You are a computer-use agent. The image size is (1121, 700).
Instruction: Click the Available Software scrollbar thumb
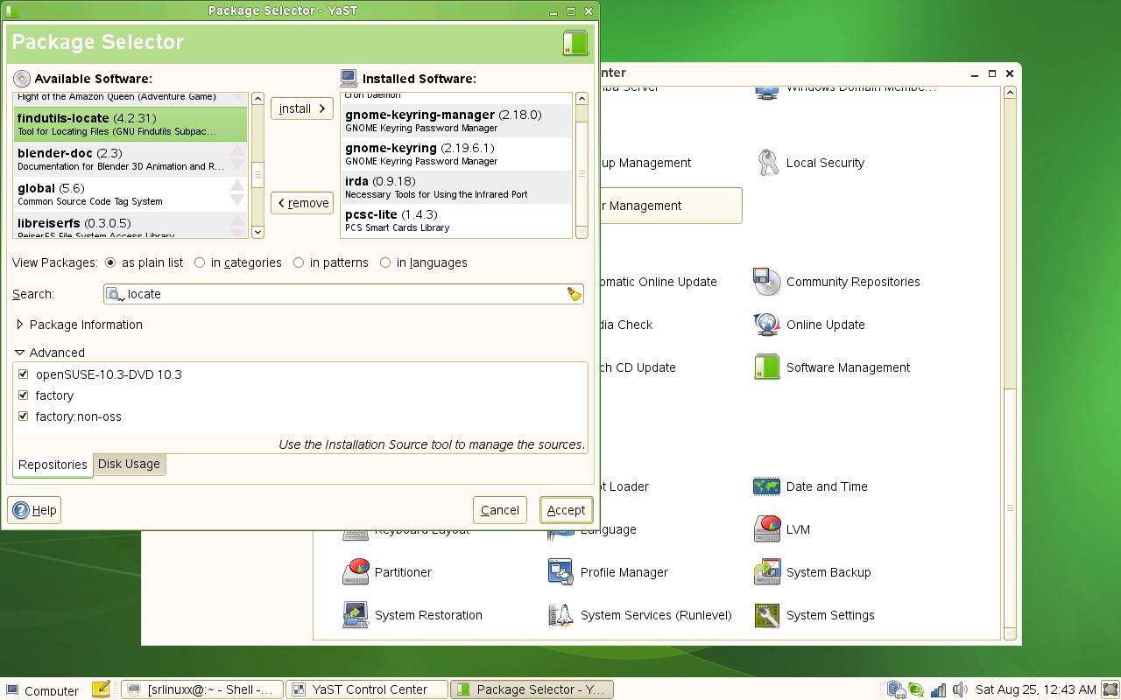[257, 174]
